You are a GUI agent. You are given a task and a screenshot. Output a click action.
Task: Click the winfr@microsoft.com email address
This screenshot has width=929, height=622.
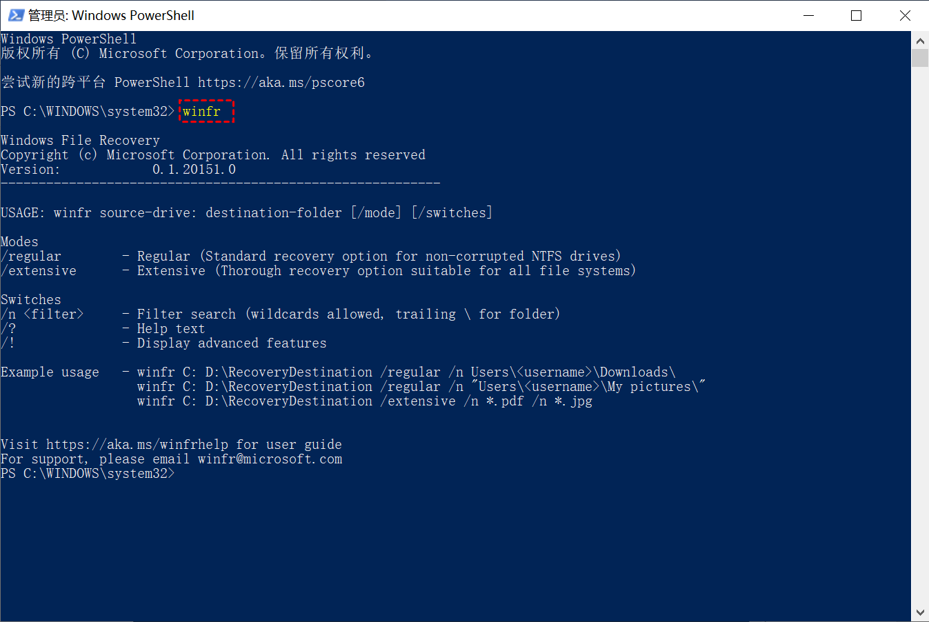(x=270, y=459)
